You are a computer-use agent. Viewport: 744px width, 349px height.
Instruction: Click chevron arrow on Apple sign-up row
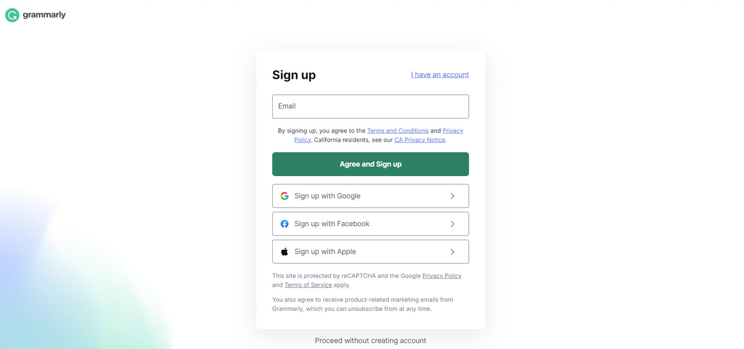pyautogui.click(x=453, y=252)
